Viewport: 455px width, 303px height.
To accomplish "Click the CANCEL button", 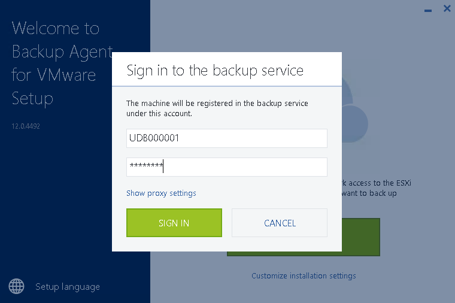I will [x=280, y=223].
